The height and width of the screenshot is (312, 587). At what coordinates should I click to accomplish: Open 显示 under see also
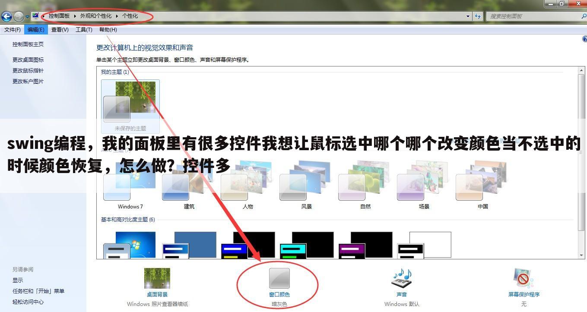(18, 280)
